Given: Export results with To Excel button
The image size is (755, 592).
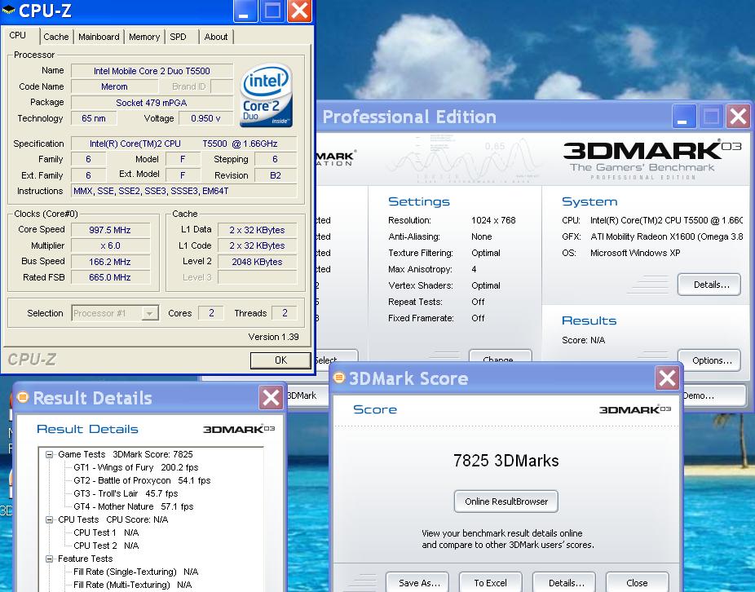Looking at the screenshot, I should [491, 582].
